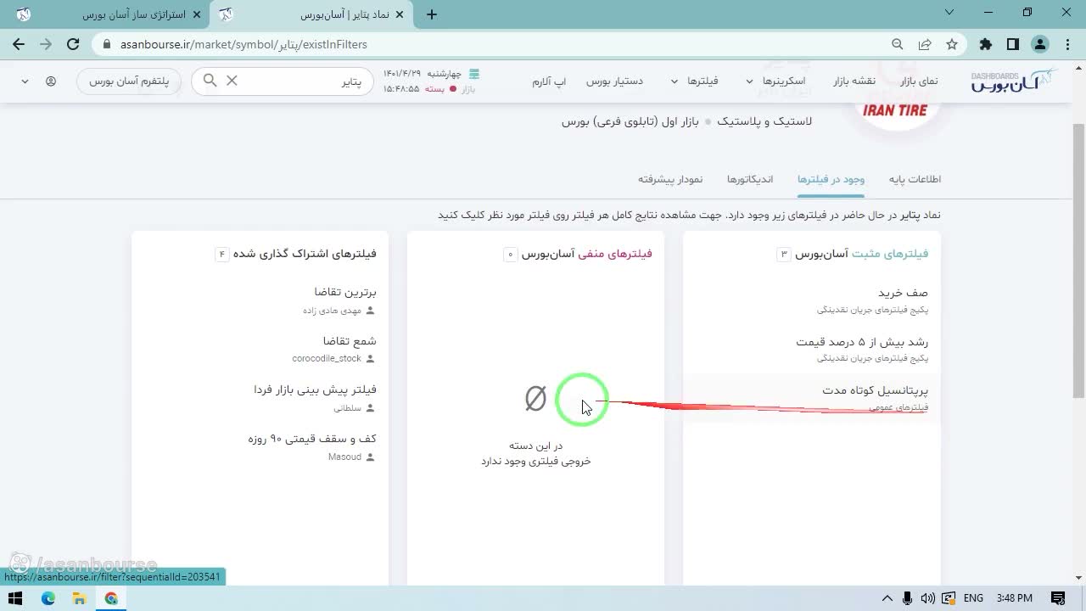Screen dimensions: 1086x611
Task: Open the کف و سقف قیمتی ۹۰ روزه filter
Action: [x=312, y=439]
